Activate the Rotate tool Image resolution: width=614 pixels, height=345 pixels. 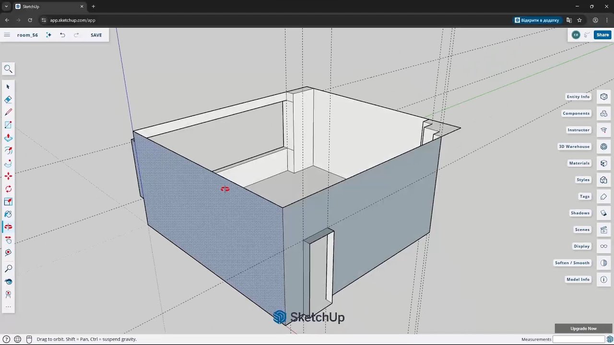click(x=8, y=189)
